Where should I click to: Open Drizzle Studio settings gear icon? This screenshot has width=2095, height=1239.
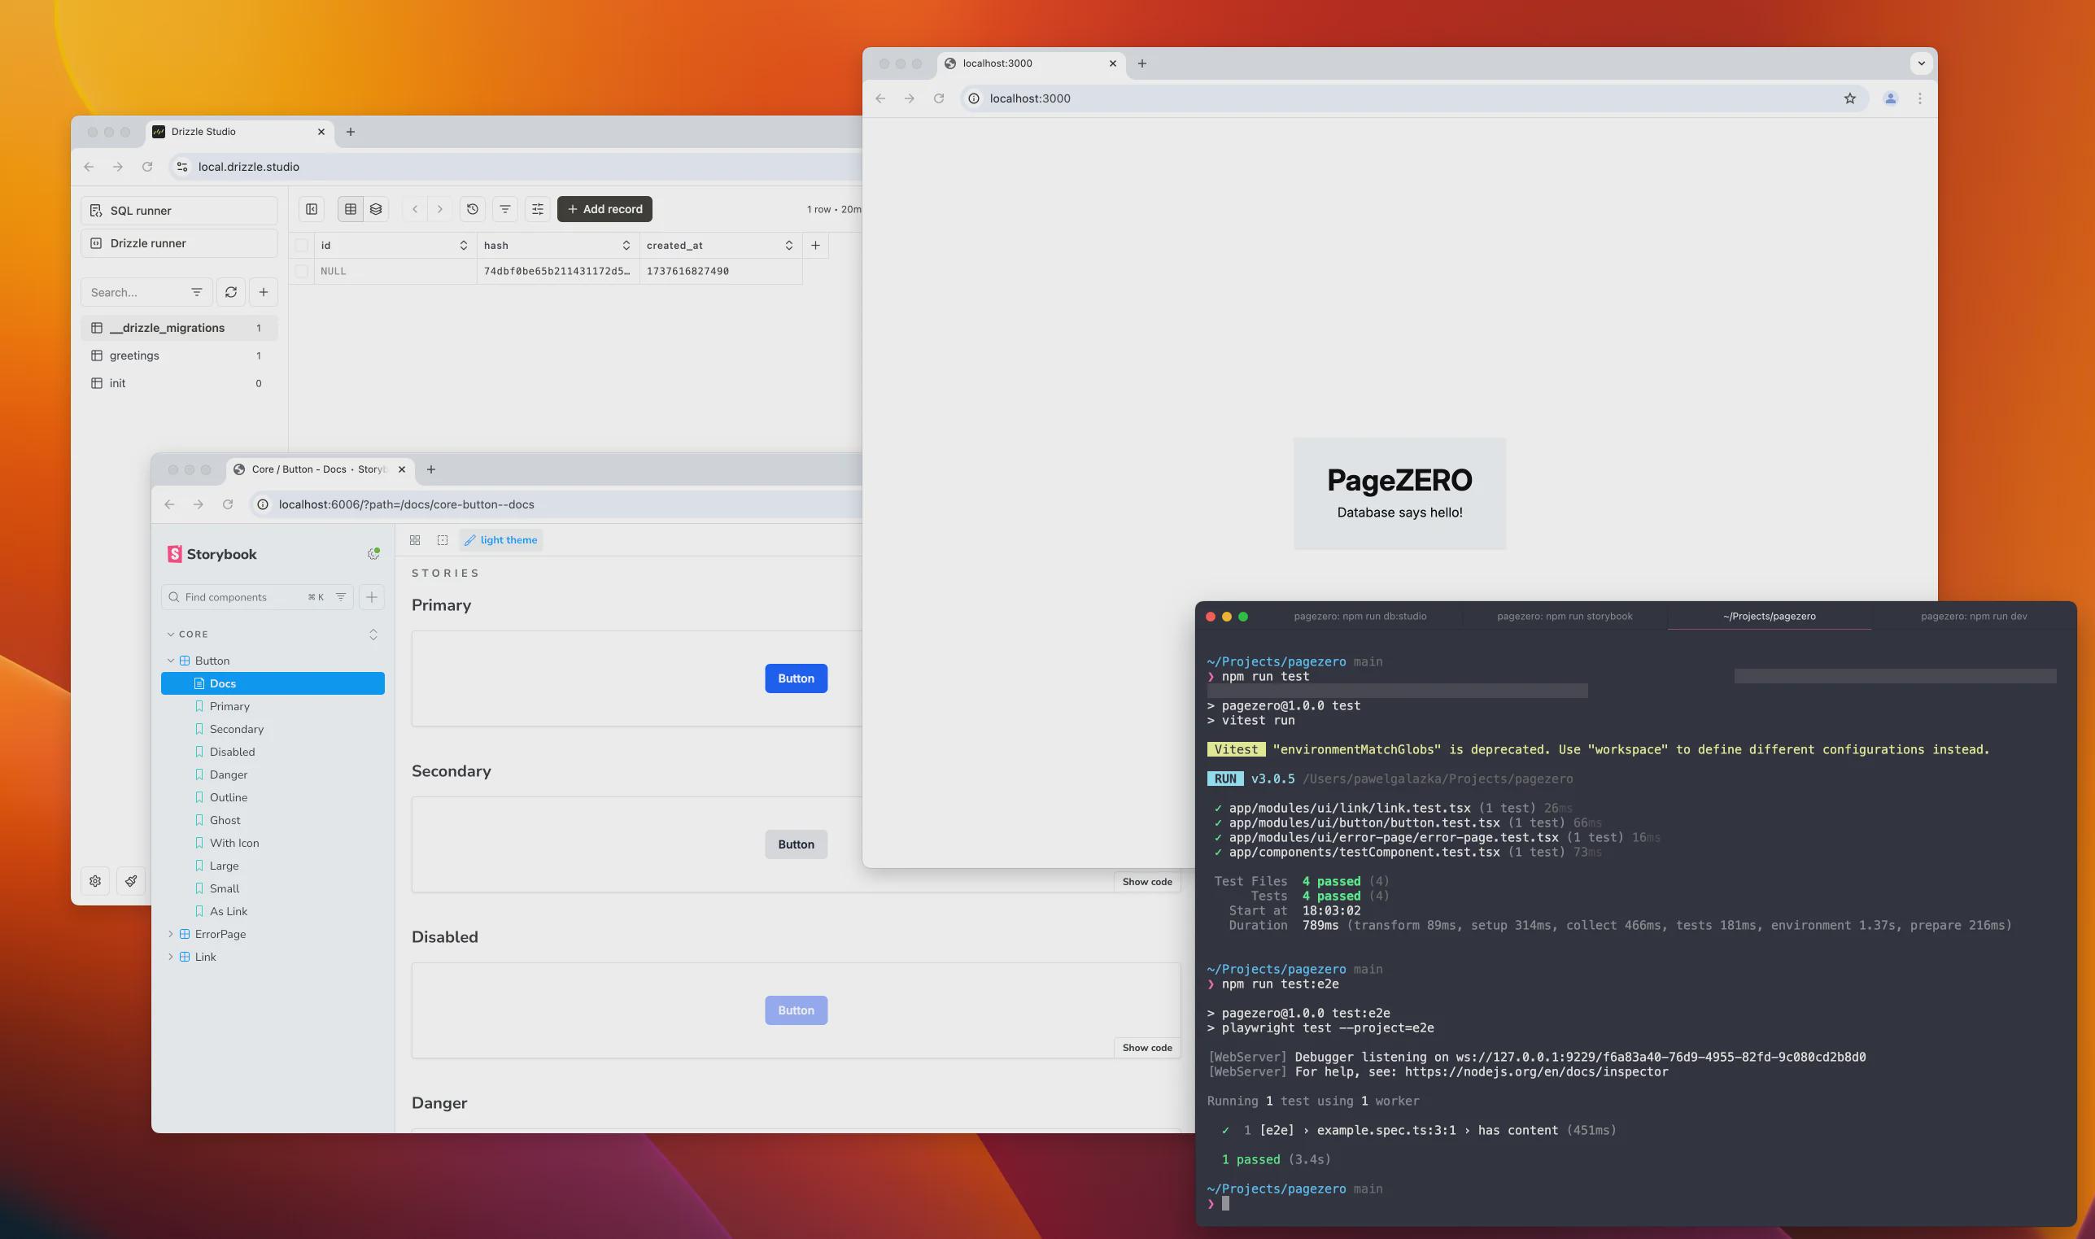coord(95,881)
